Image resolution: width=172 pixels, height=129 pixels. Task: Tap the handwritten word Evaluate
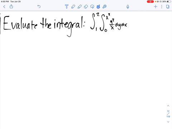(20, 23)
